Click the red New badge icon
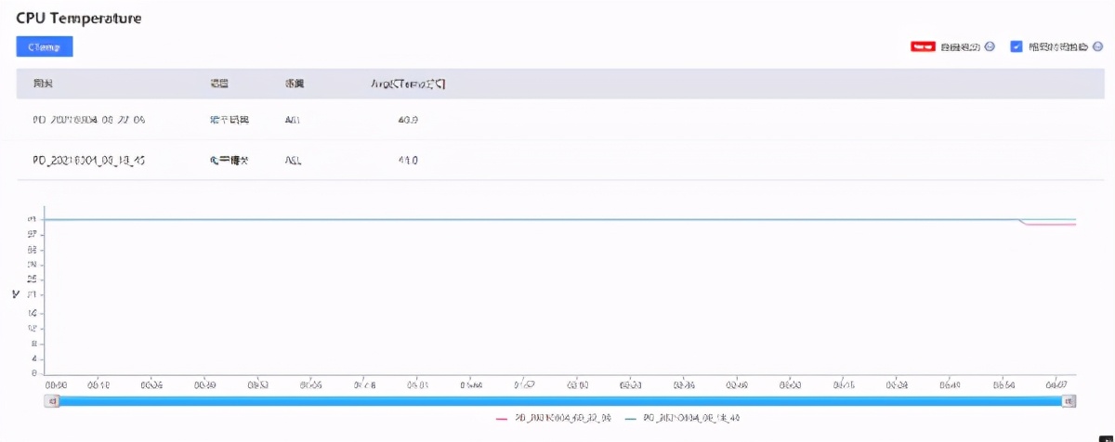Image resolution: width=1115 pixels, height=442 pixels. point(923,46)
